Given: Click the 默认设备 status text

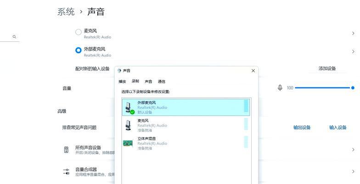Looking at the screenshot, I should tap(145, 112).
